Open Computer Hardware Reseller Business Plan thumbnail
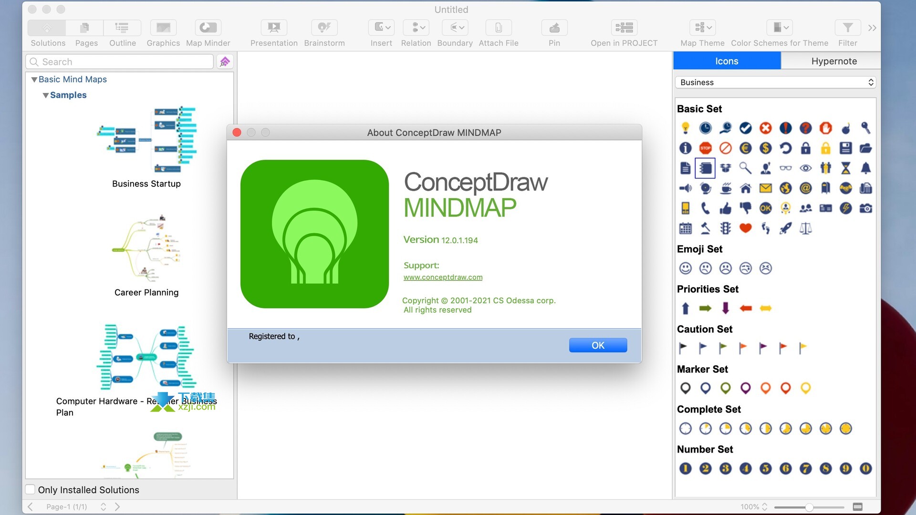Viewport: 916px width, 515px height. pyautogui.click(x=146, y=358)
